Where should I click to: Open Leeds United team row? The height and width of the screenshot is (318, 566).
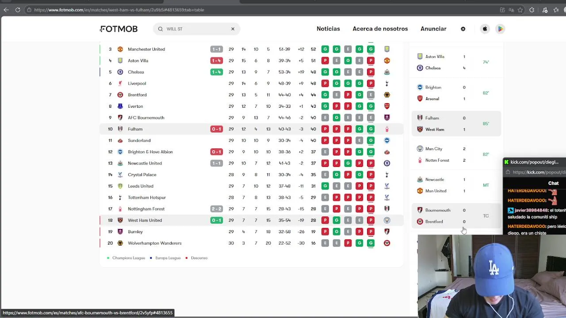tap(252, 186)
